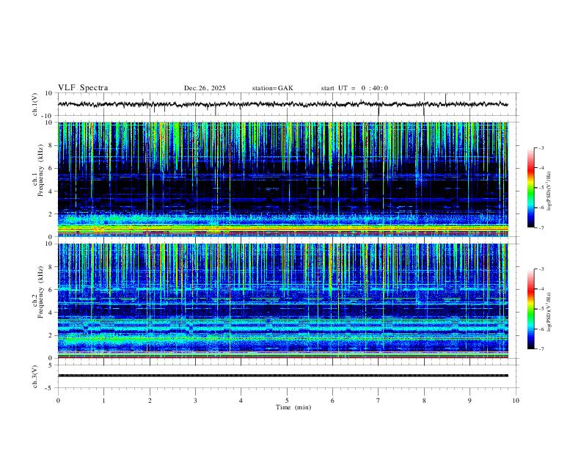Click the "-7" tick on ch.1 colorbar
Screen dimensions: 581x449
tap(541, 228)
